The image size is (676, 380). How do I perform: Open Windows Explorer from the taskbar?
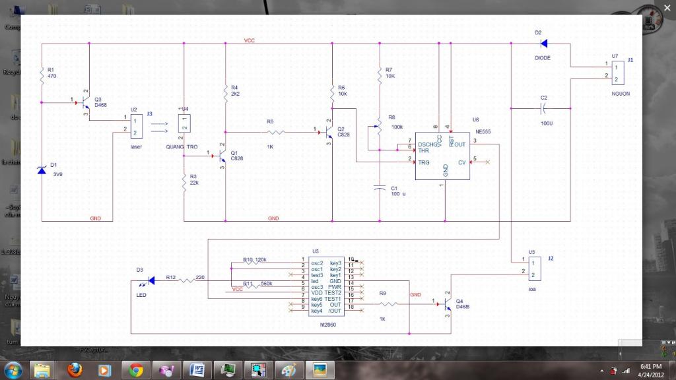coord(42,371)
